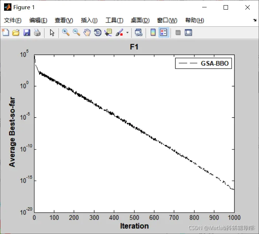This screenshot has height=234, width=259.
Task: Click the Hide Plot Tools icon
Action: [178, 32]
